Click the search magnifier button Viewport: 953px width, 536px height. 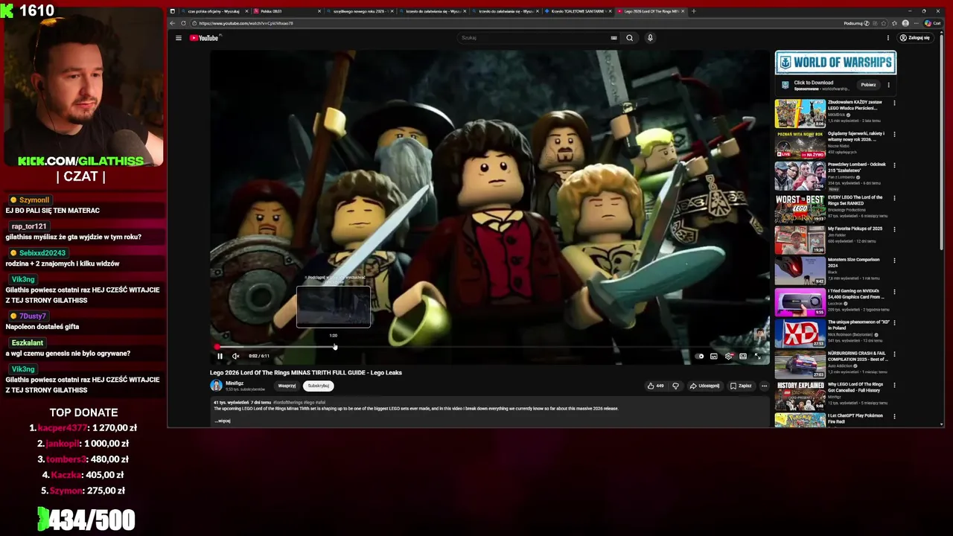(x=629, y=38)
